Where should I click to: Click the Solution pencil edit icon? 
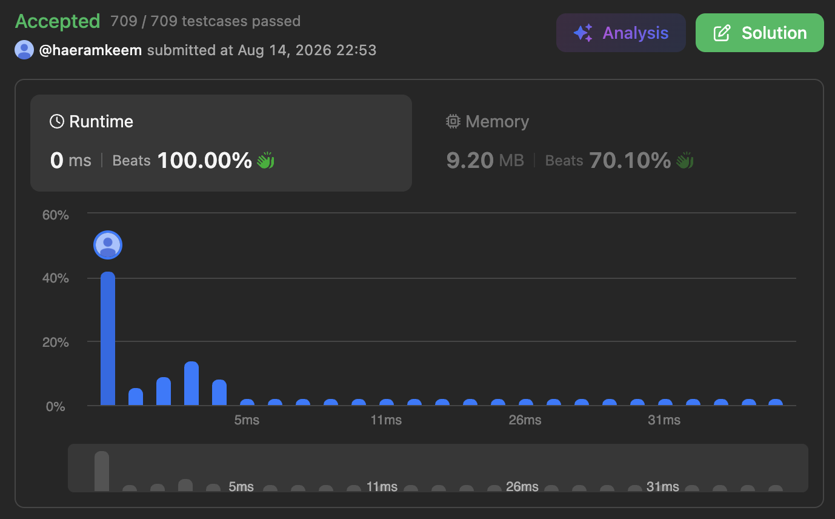click(722, 33)
